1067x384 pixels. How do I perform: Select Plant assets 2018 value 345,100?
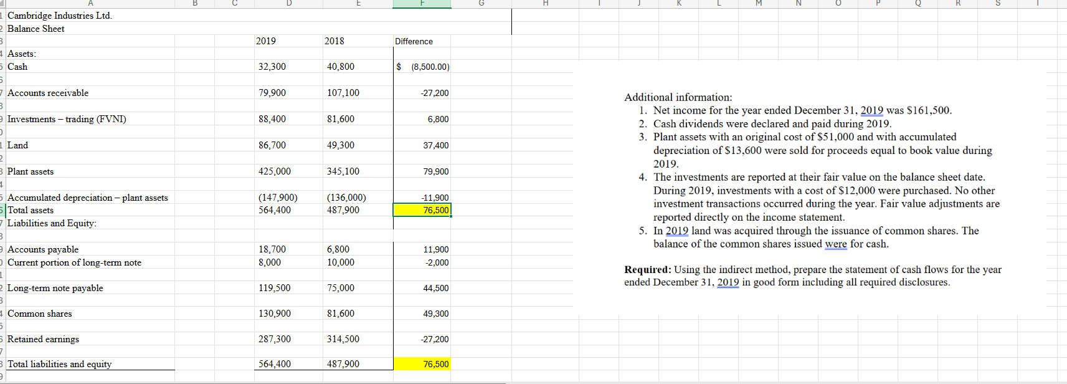[343, 171]
